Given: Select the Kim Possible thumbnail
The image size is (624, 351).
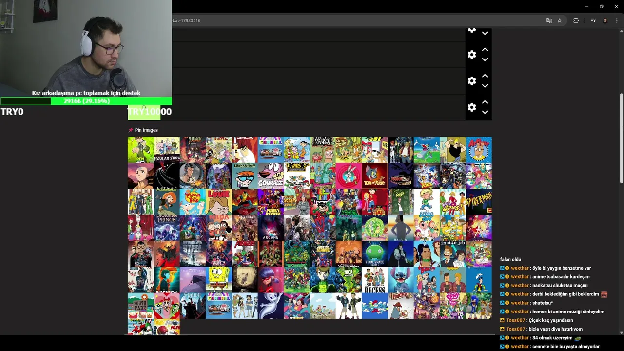Looking at the screenshot, I should [167, 202].
